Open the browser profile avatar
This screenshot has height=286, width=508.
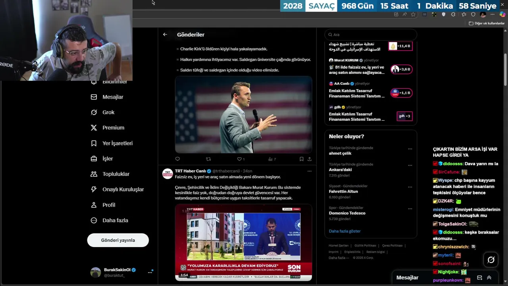pyautogui.click(x=483, y=14)
